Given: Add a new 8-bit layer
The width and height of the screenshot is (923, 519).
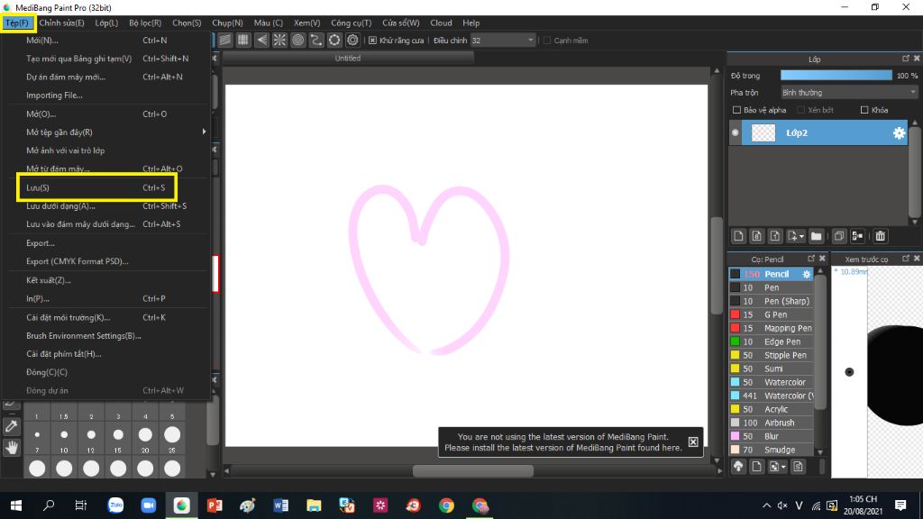Looking at the screenshot, I should click(x=756, y=236).
